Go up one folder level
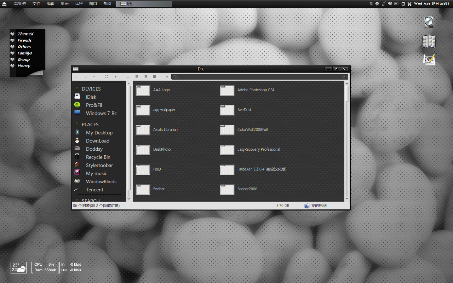This screenshot has width=453, height=283. [94, 77]
